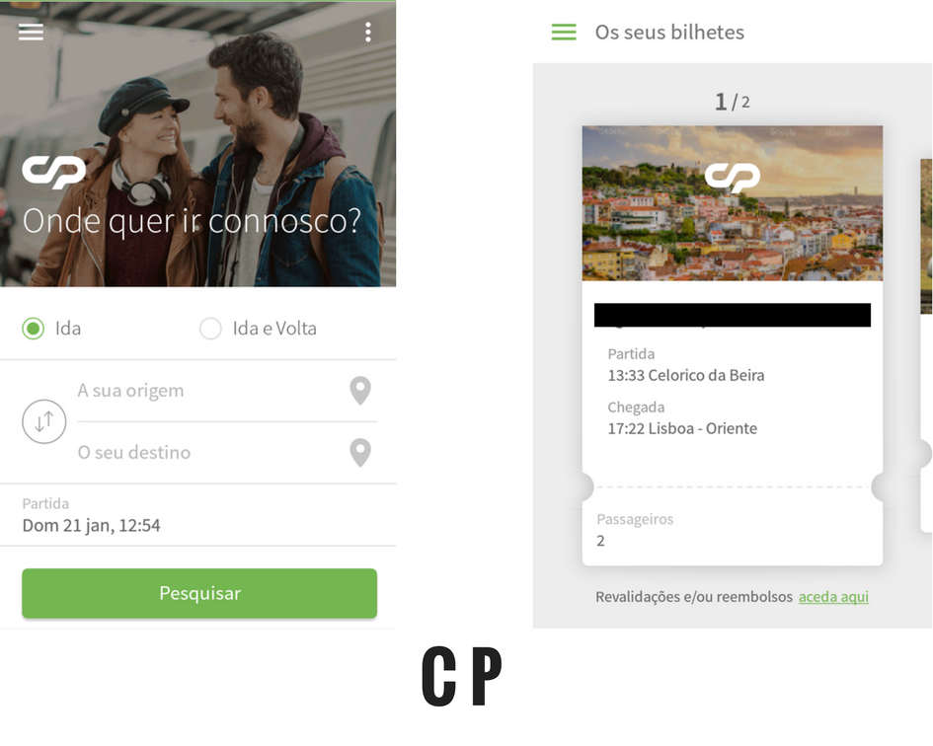Tap the Passageiros section of the ticket
Screen dimensions: 933x746
point(733,530)
